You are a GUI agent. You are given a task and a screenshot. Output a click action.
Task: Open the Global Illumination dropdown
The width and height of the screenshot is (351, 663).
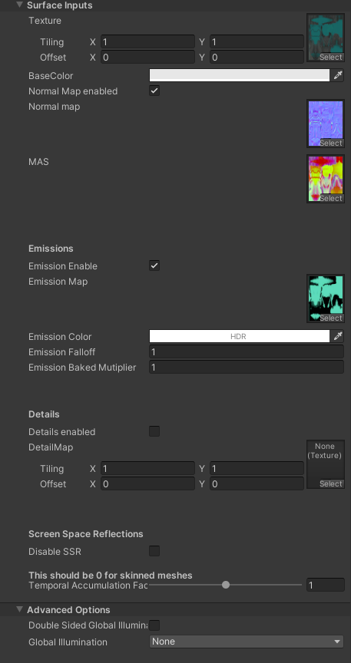pyautogui.click(x=247, y=642)
